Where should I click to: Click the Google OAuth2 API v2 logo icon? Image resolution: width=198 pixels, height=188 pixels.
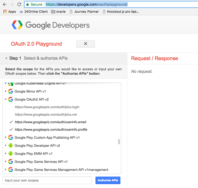coord(11,99)
